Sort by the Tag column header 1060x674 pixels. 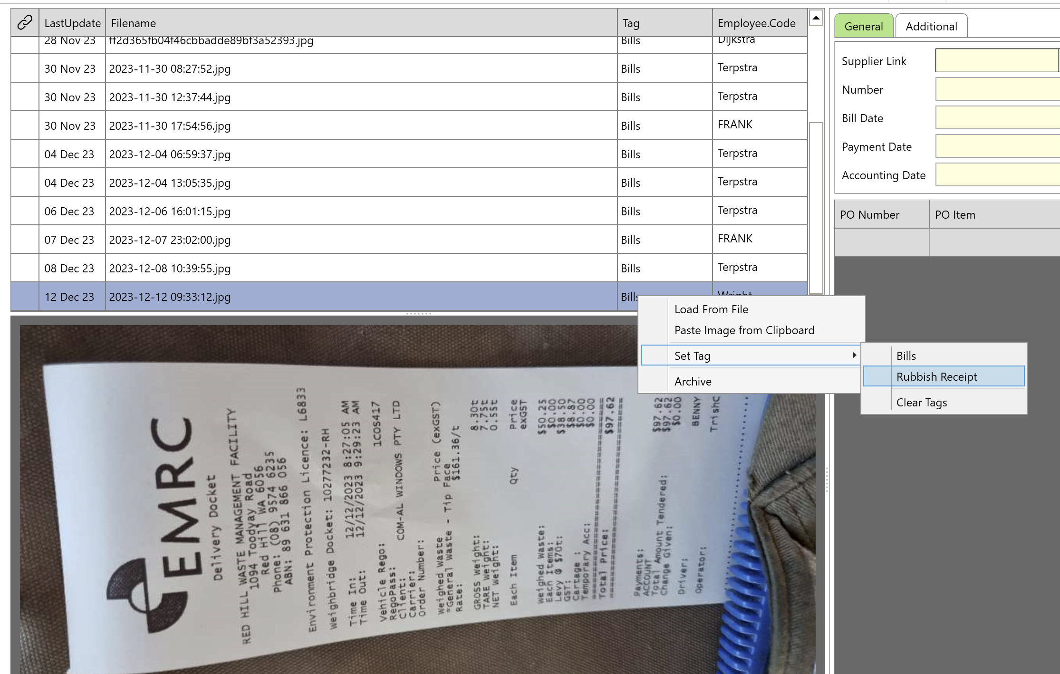665,23
